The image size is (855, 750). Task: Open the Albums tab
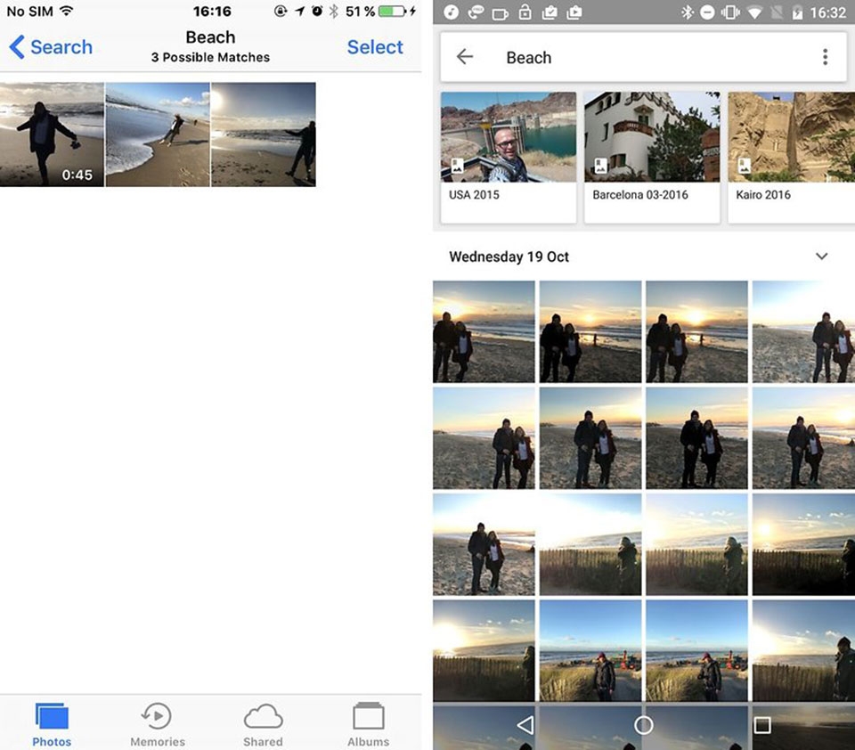click(x=369, y=725)
